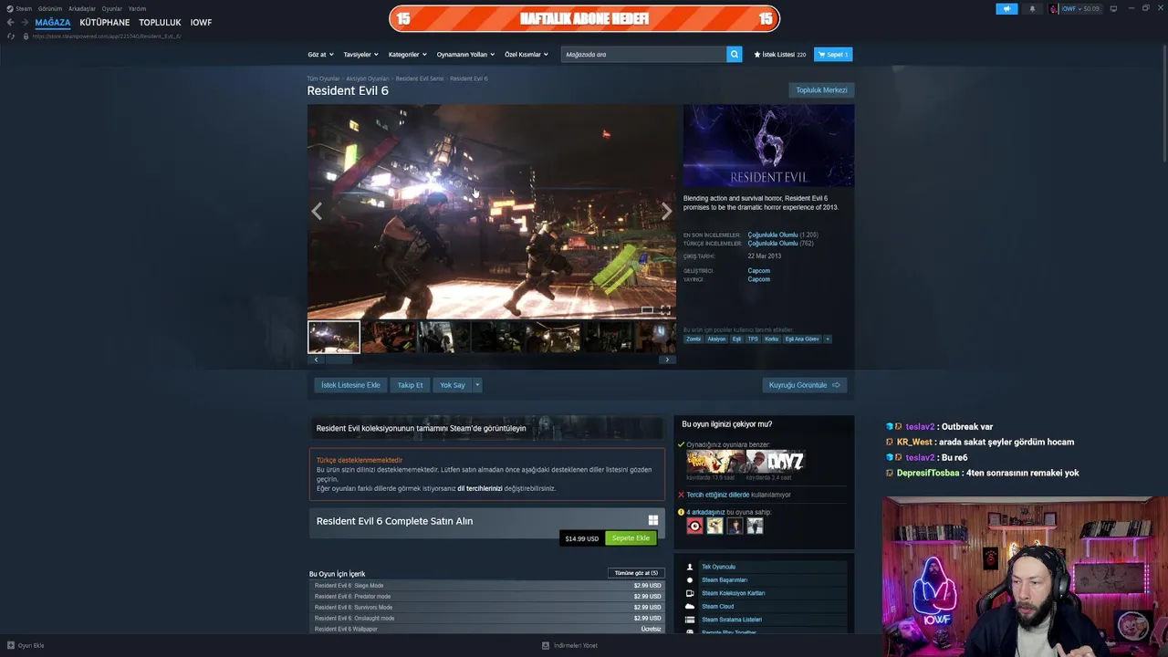Toggle theater mode on the media player

(647, 310)
